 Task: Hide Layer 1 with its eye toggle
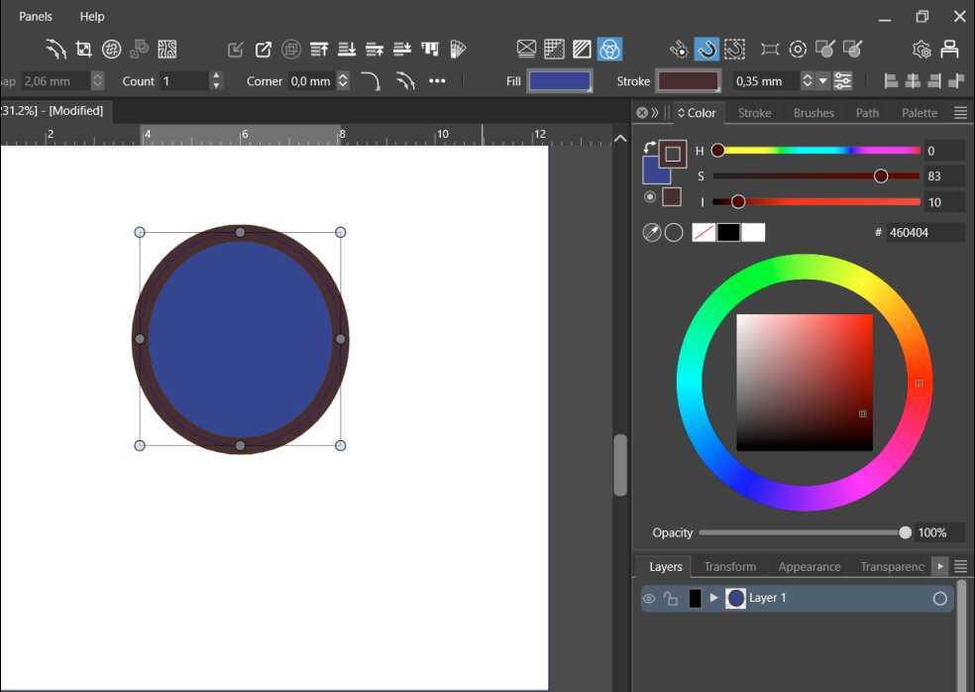pyautogui.click(x=649, y=598)
